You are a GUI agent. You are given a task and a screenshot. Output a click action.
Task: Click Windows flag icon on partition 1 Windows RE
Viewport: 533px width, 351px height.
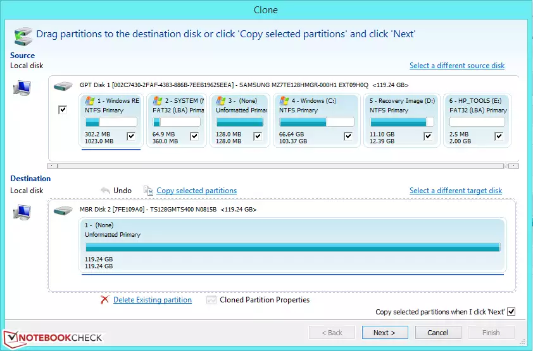pyautogui.click(x=90, y=101)
